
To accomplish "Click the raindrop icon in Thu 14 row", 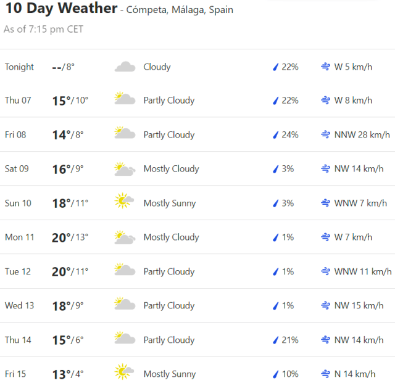I will tap(275, 340).
